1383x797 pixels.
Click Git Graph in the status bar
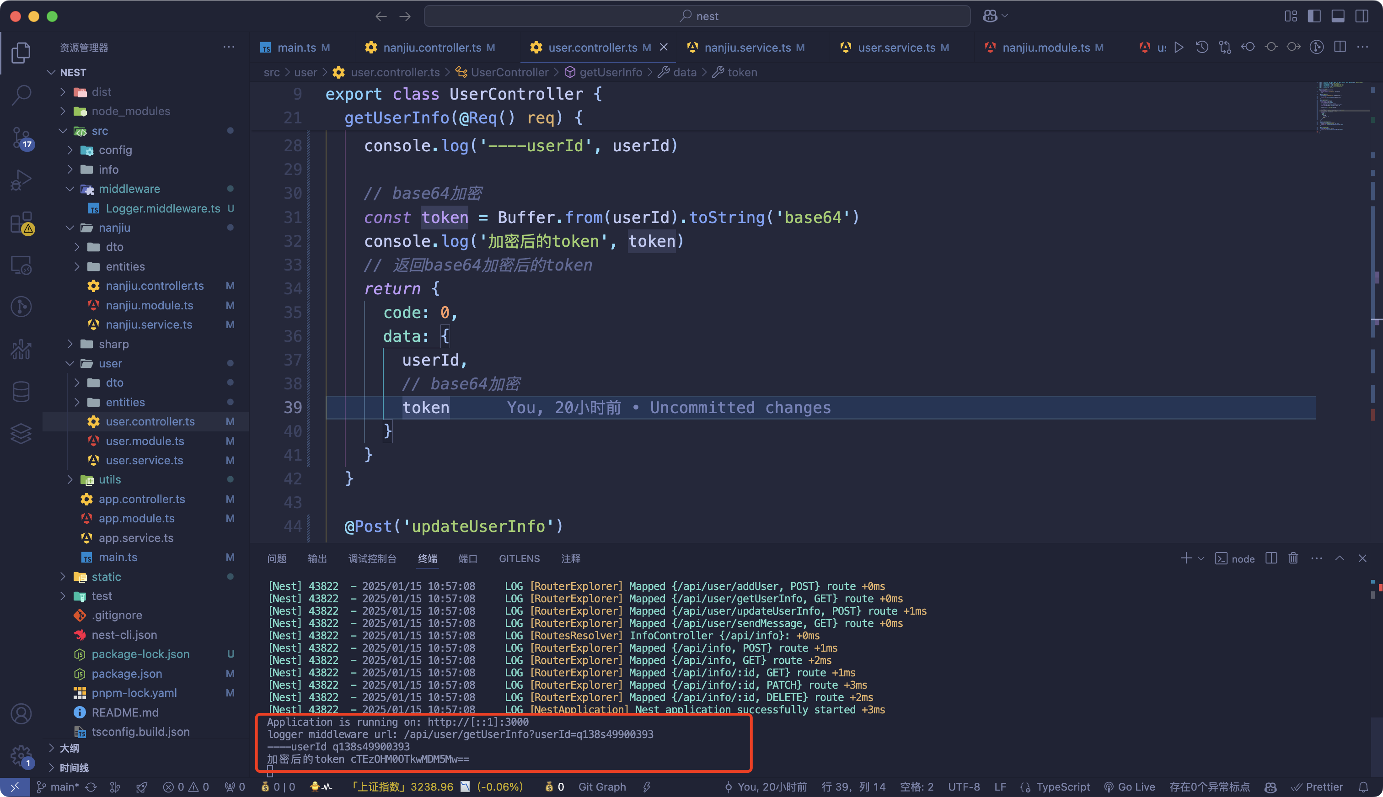[x=601, y=786]
